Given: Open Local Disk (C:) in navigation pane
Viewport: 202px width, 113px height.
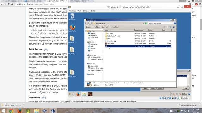Looking at the screenshot, I should coord(94,66).
